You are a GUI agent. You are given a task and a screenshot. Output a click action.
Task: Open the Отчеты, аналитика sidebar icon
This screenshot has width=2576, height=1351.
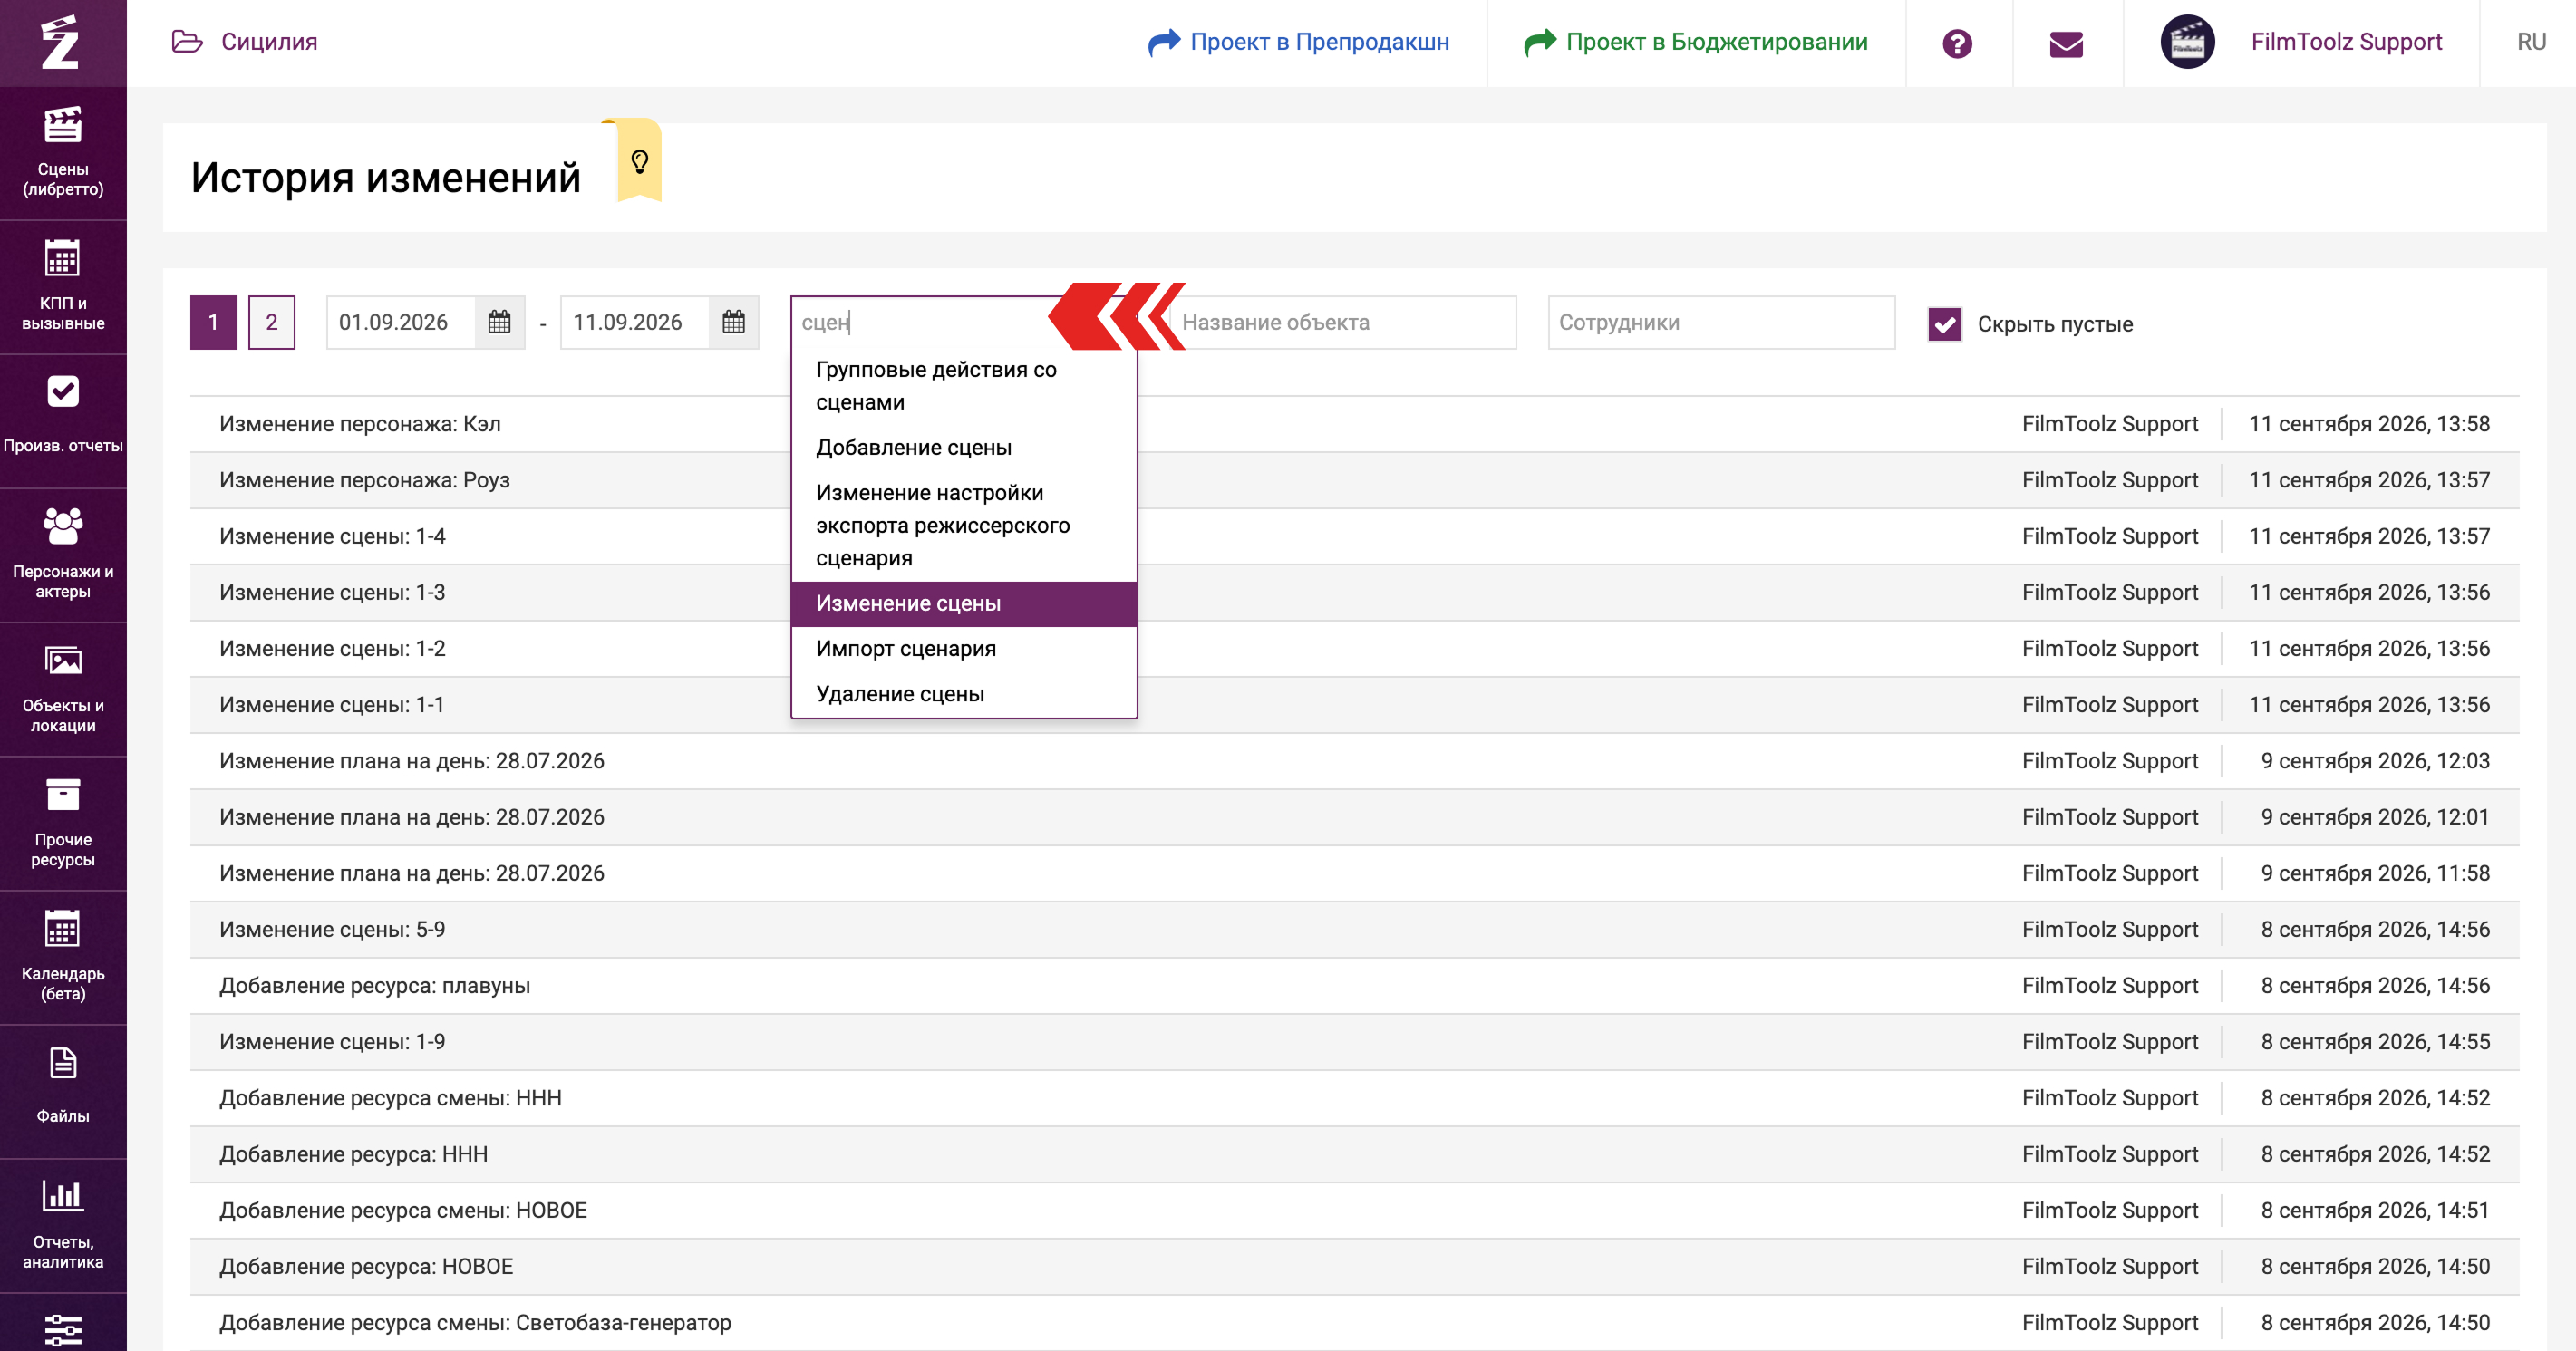pos(63,1225)
